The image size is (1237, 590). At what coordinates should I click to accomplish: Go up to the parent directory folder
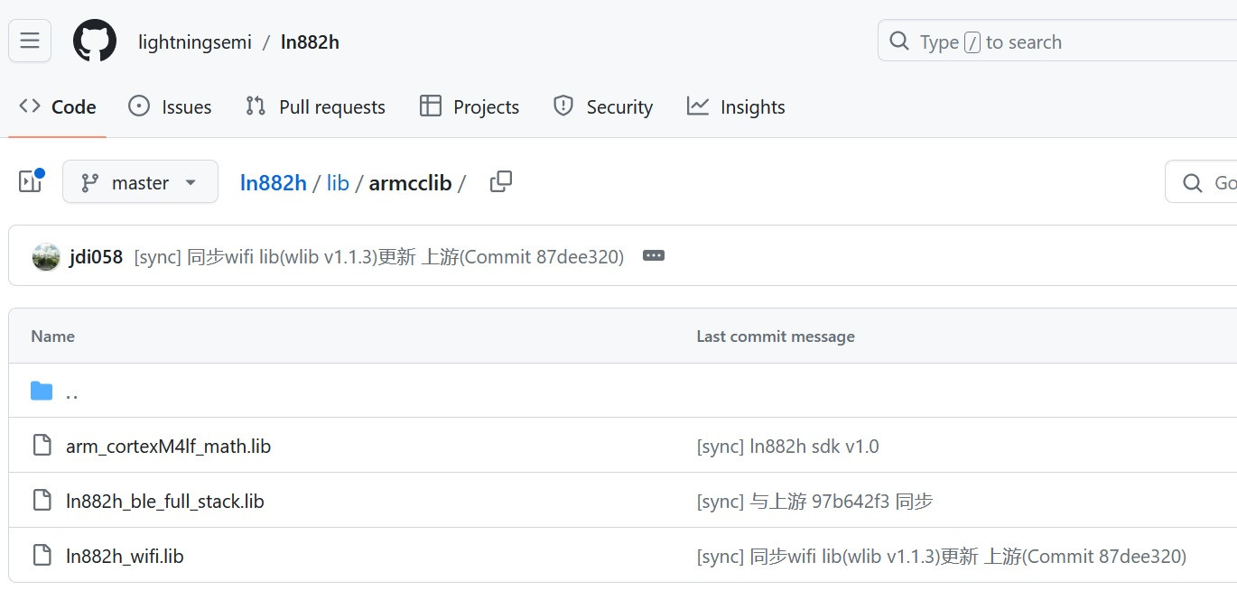[71, 392]
